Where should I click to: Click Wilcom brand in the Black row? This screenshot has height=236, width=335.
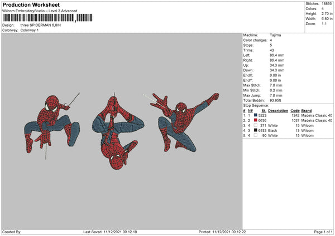click(308, 131)
